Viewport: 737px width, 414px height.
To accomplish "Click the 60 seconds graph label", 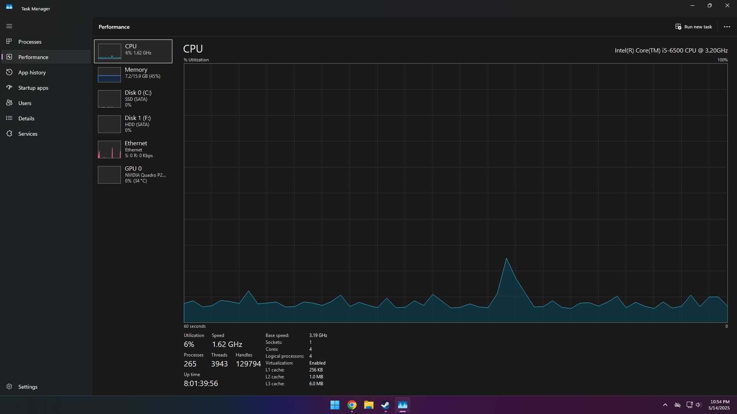I will coord(195,326).
